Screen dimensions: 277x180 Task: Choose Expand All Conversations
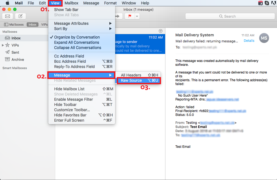tap(82, 42)
